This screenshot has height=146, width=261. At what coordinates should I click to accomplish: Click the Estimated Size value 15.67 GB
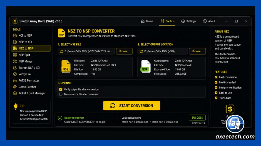pyautogui.click(x=180, y=69)
